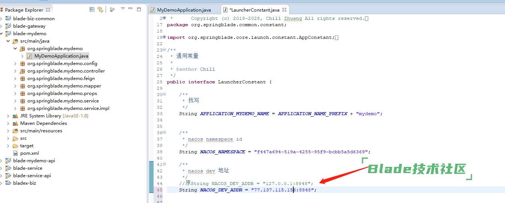The width and height of the screenshot is (505, 203).
Task: Maximize the Package Explorer view
Action: coord(139,9)
